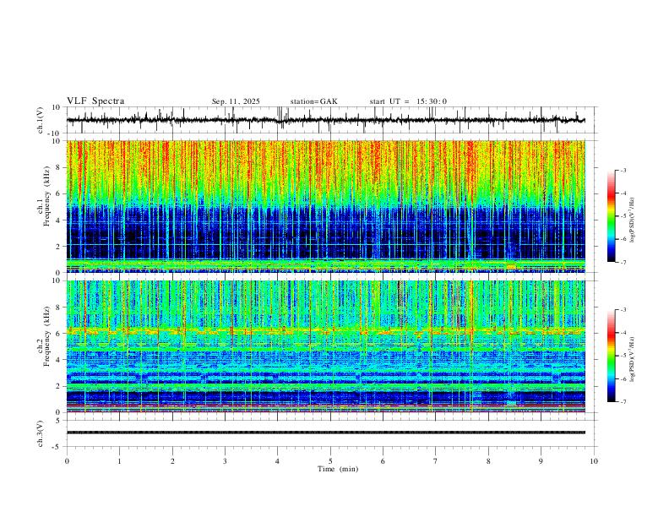
Task: Click the 'Time (min)' axis label
Action: tap(338, 469)
